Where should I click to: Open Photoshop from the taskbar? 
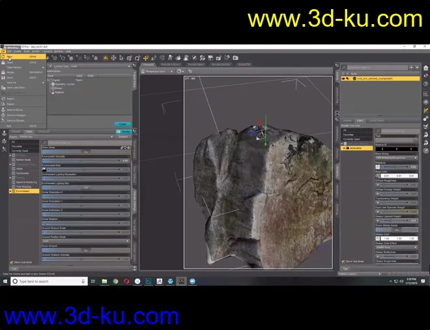point(149,281)
